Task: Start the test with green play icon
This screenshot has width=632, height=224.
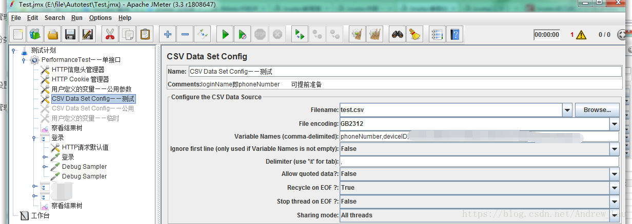Action: (x=225, y=34)
